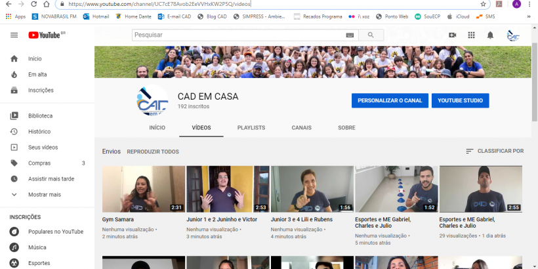Switch to the Sobre tab
Viewport: 538px width, 269px height.
(346, 128)
